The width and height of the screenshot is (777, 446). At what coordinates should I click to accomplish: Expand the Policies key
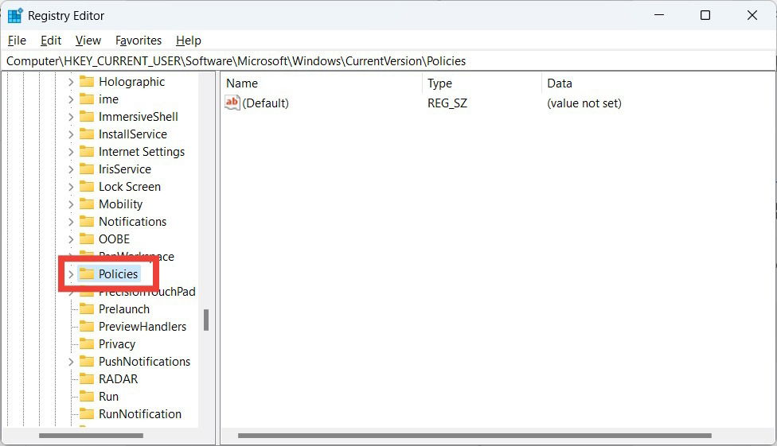[x=71, y=273]
